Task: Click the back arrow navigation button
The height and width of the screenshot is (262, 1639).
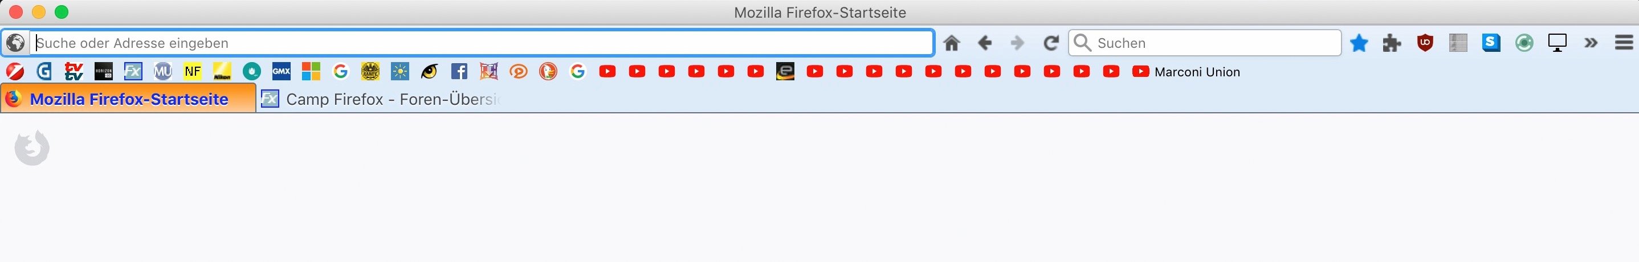Action: [x=984, y=43]
